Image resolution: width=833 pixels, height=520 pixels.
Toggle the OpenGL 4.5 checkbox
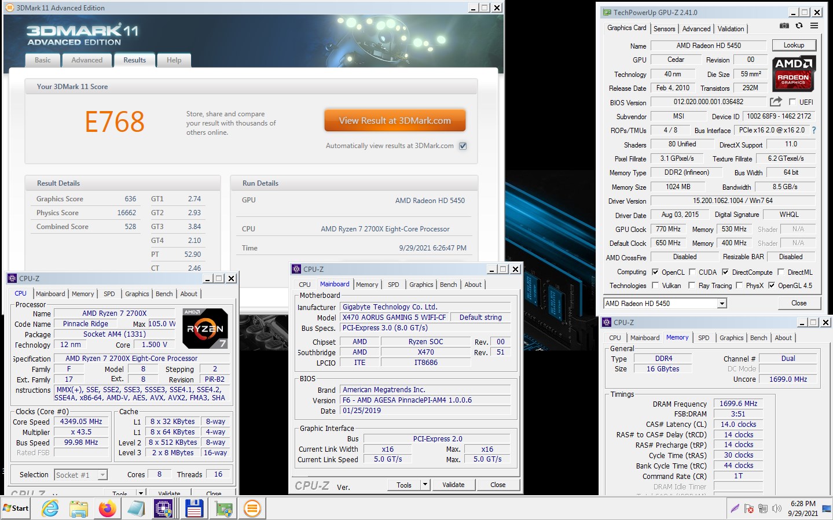(x=771, y=285)
